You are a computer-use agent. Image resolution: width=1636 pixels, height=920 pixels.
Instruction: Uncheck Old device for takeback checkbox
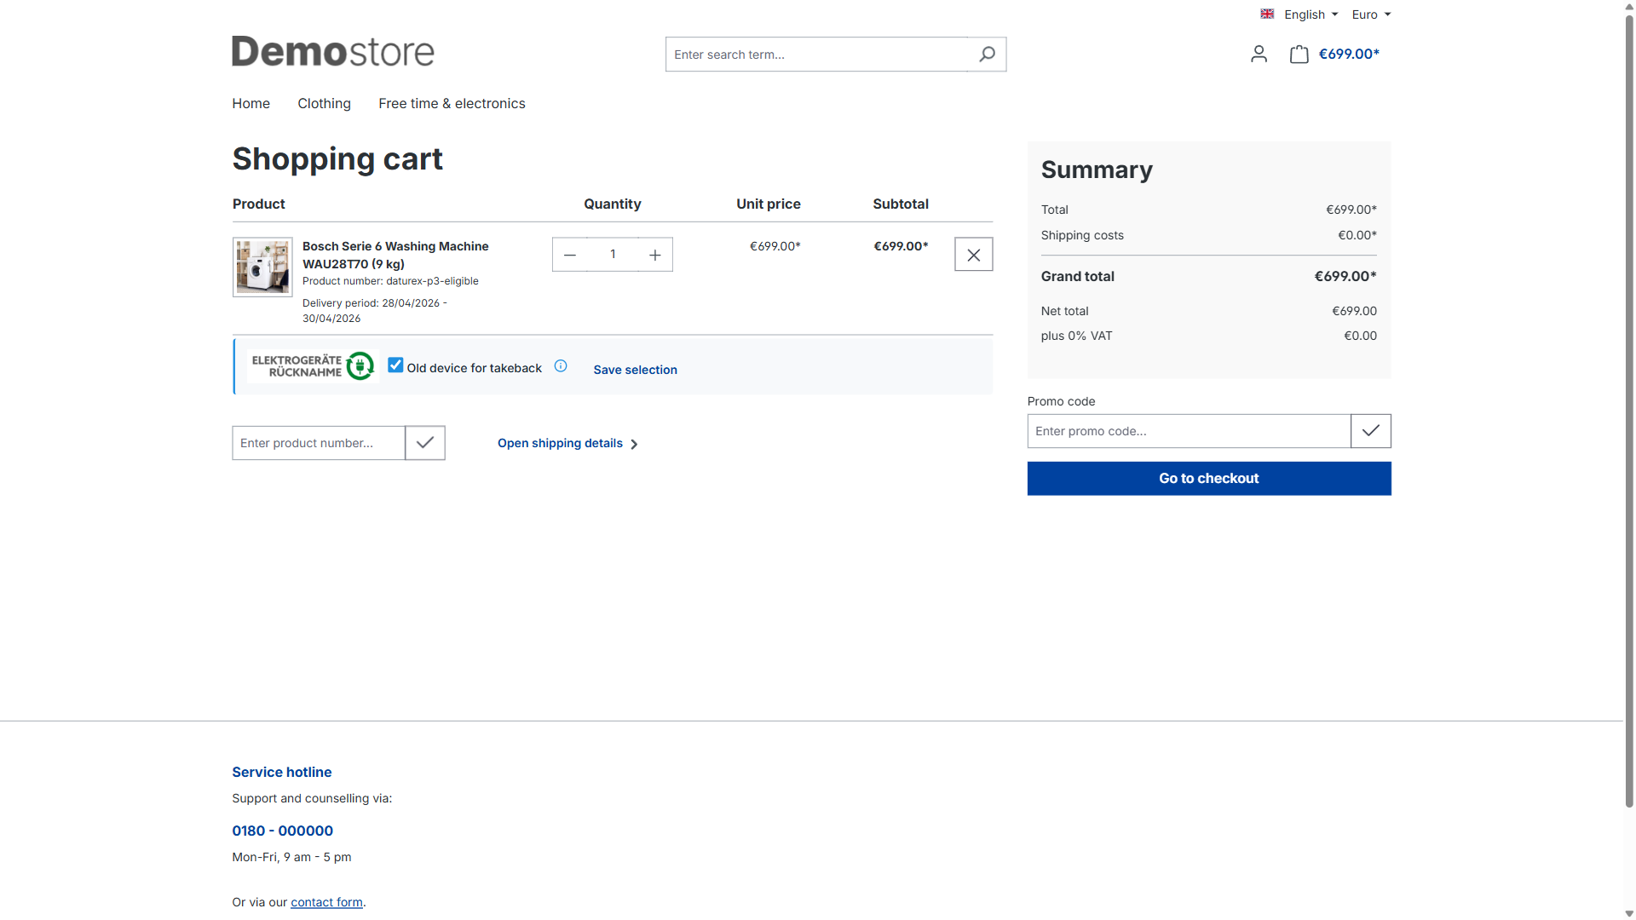[395, 365]
